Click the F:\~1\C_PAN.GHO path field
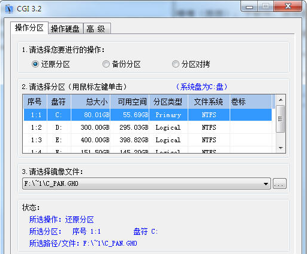This screenshot has height=254, width=307. coord(146,183)
